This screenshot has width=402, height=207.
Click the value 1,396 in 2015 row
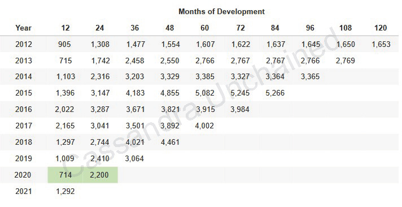pos(65,93)
